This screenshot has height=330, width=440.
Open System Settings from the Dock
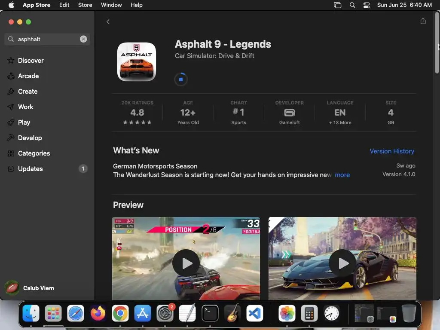point(165,313)
